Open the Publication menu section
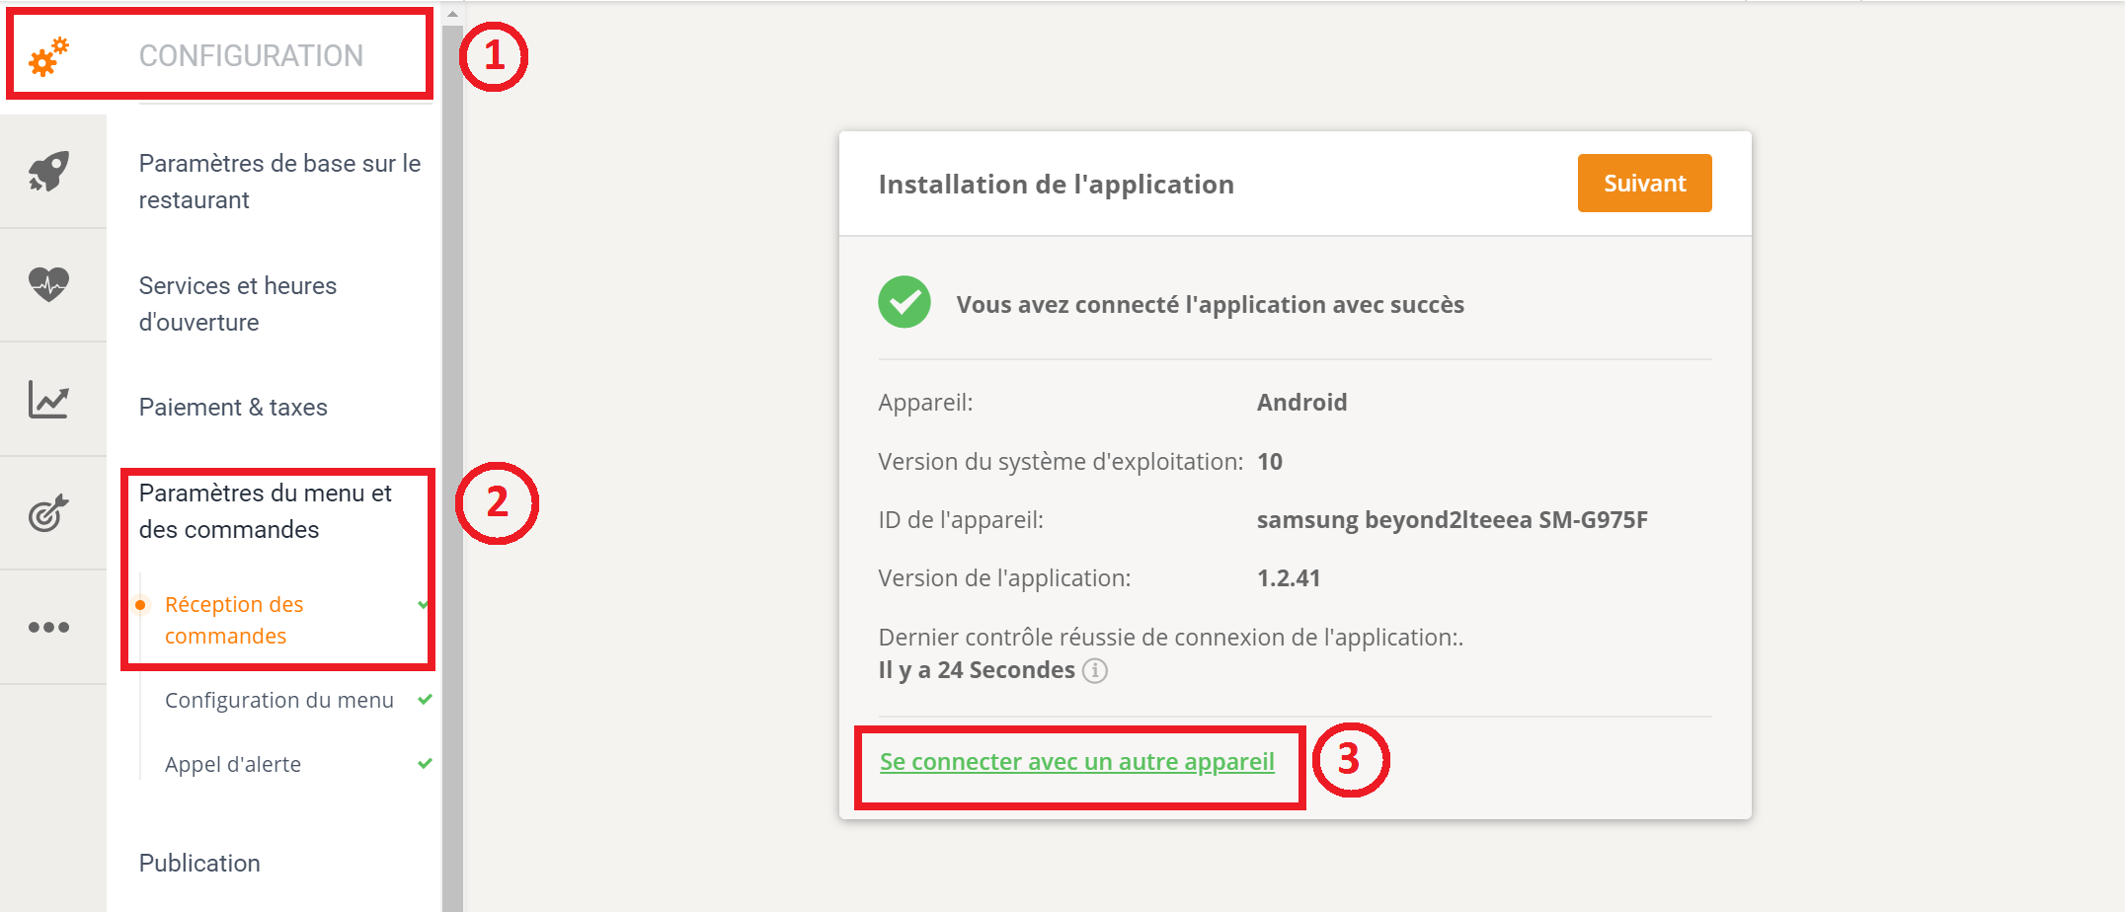 [x=199, y=863]
